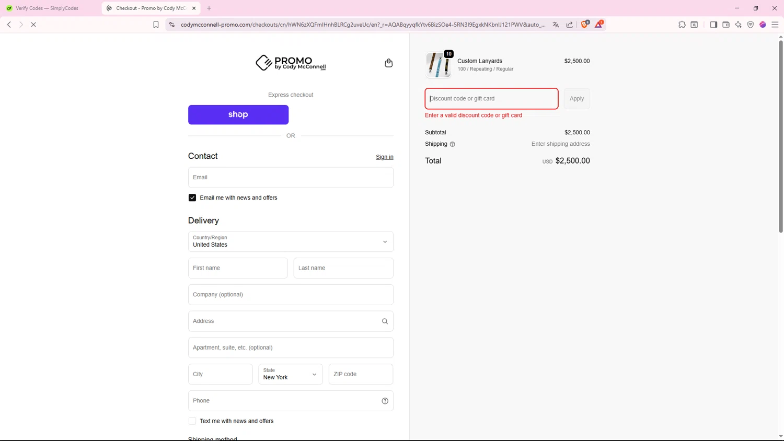Select the Checkout Promo tab
This screenshot has width=784, height=441.
tap(151, 8)
